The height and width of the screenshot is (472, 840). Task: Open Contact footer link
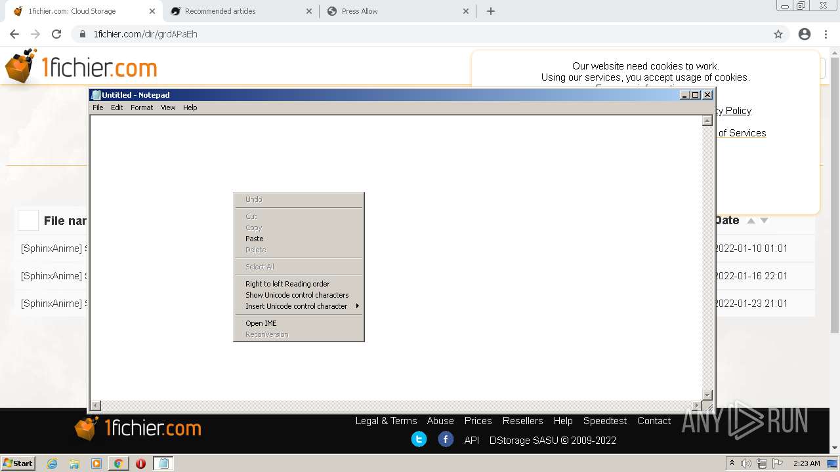(654, 421)
